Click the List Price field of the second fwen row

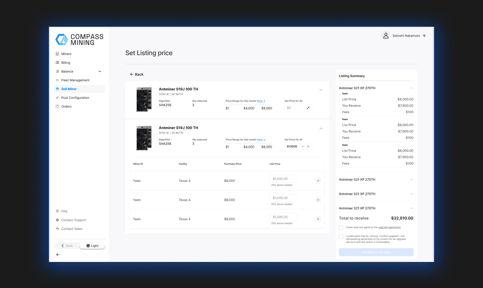click(x=283, y=198)
